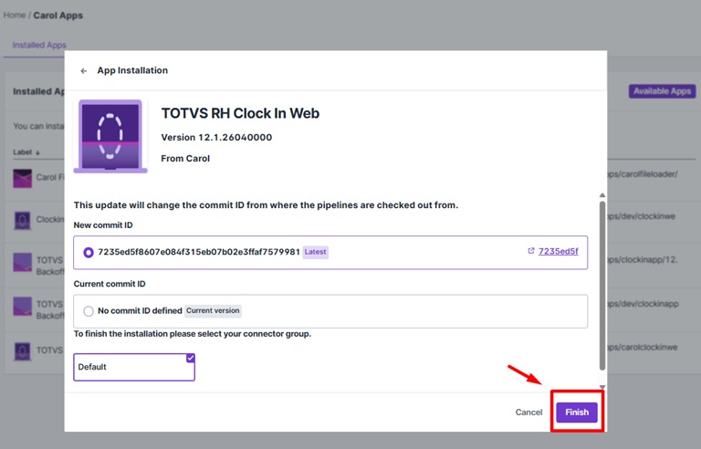Image resolution: width=701 pixels, height=449 pixels.
Task: Click the Clockin app icon in background list
Action: 22,220
